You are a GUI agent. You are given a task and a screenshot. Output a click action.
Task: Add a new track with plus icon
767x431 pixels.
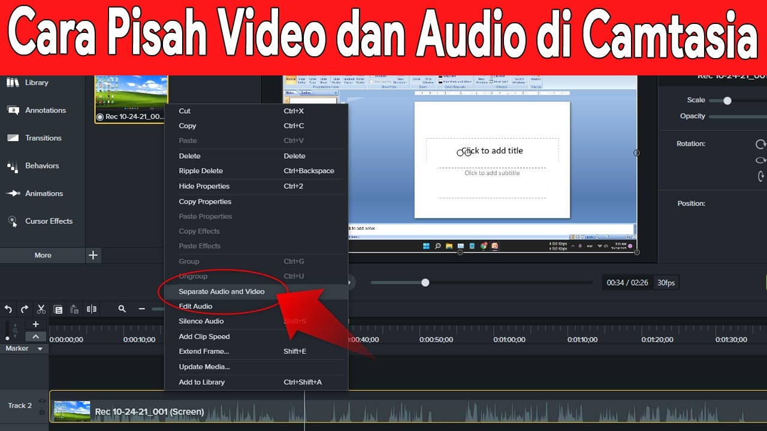tap(35, 324)
